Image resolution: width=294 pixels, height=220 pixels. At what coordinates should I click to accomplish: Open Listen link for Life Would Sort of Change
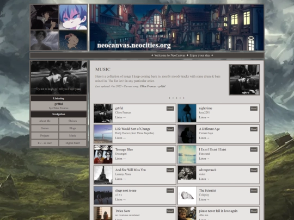point(120,138)
